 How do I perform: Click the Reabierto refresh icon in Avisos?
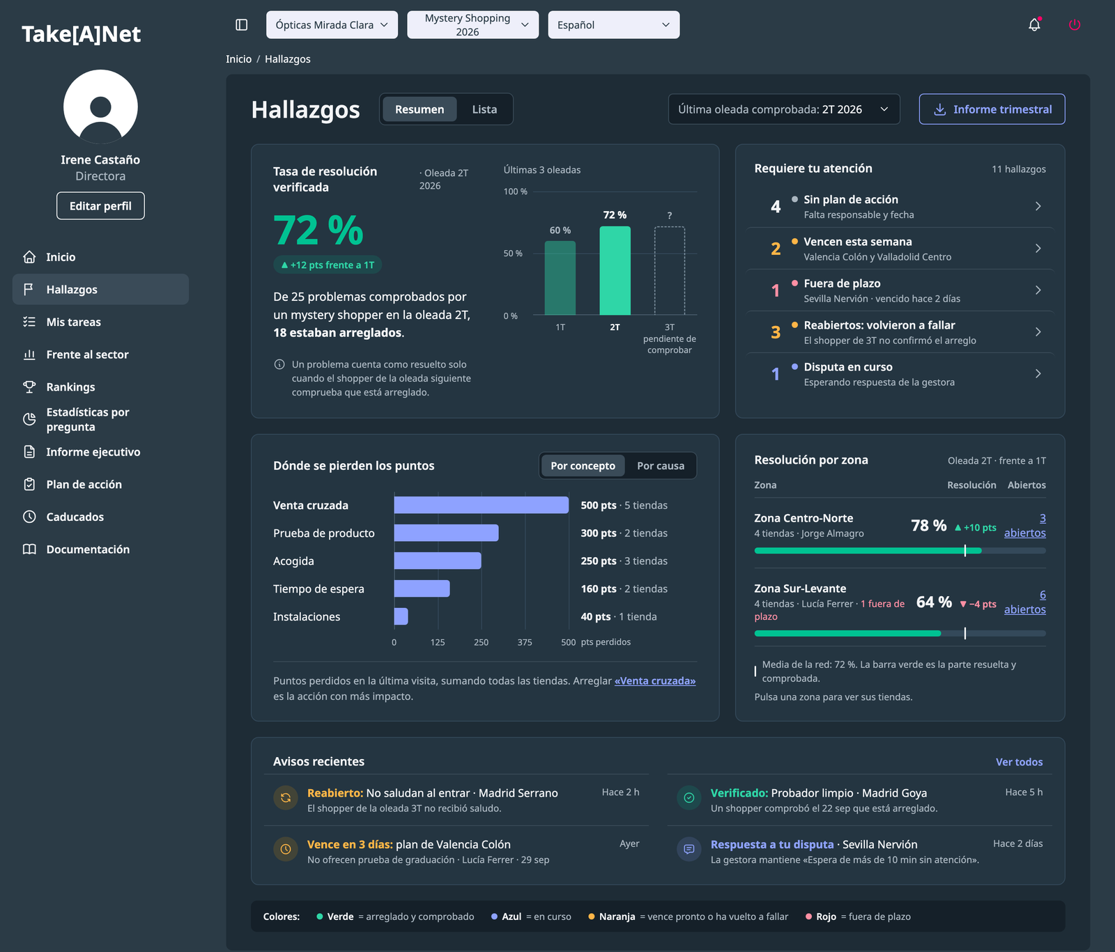[x=286, y=798]
